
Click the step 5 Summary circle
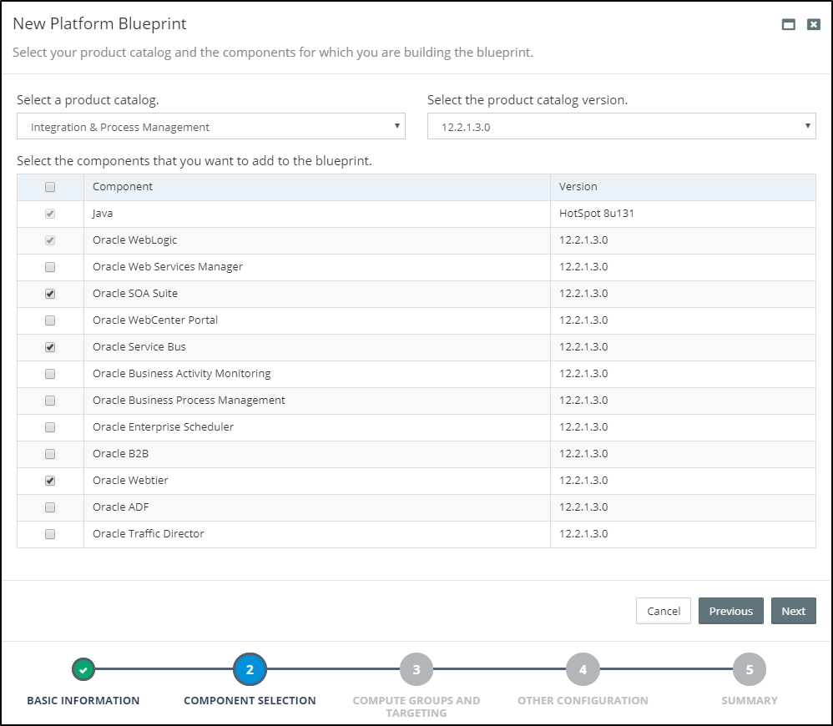[x=749, y=669]
